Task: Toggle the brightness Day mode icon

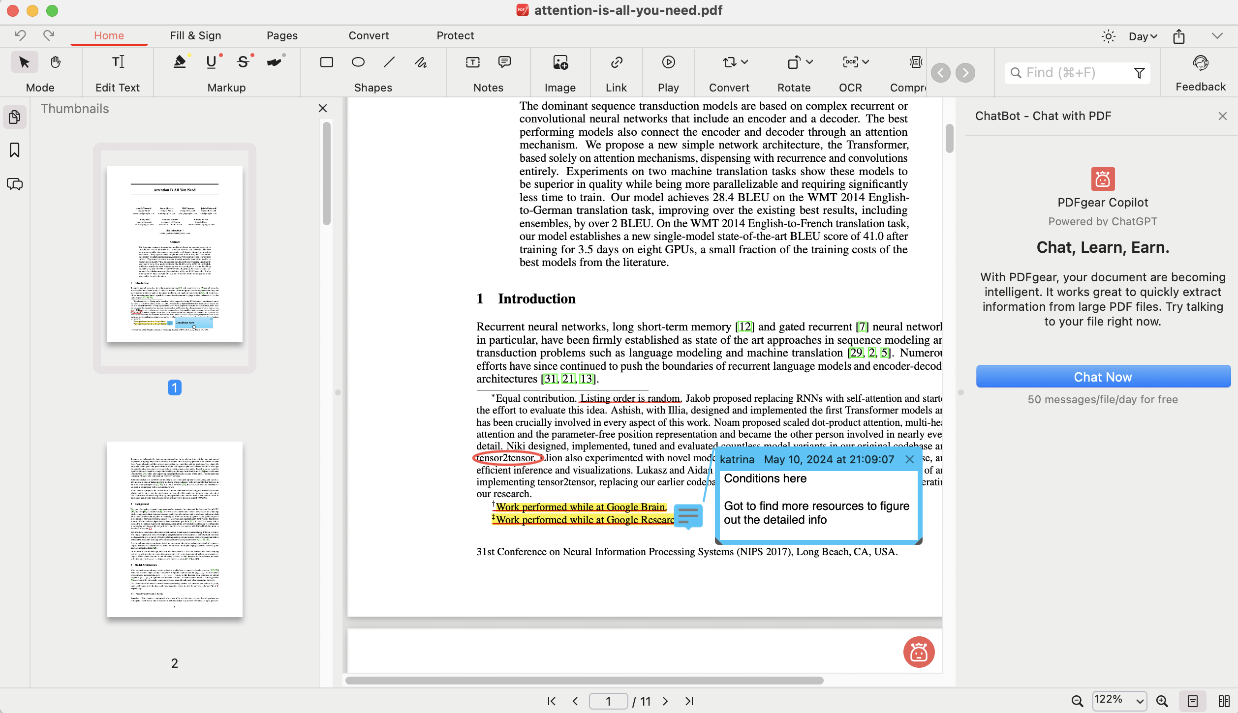Action: (1108, 36)
